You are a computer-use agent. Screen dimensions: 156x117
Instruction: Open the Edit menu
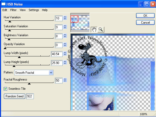tap(5, 10)
